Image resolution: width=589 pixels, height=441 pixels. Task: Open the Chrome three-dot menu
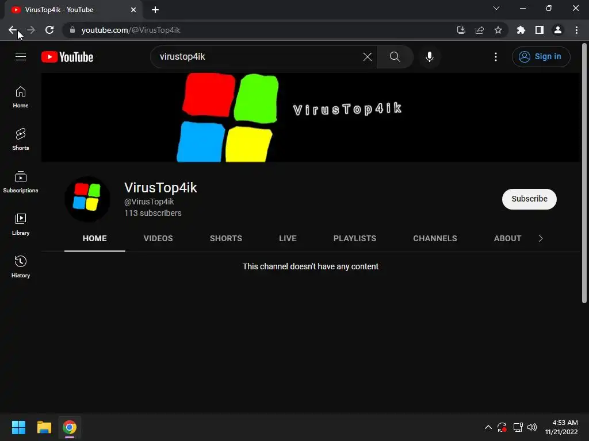coord(576,30)
